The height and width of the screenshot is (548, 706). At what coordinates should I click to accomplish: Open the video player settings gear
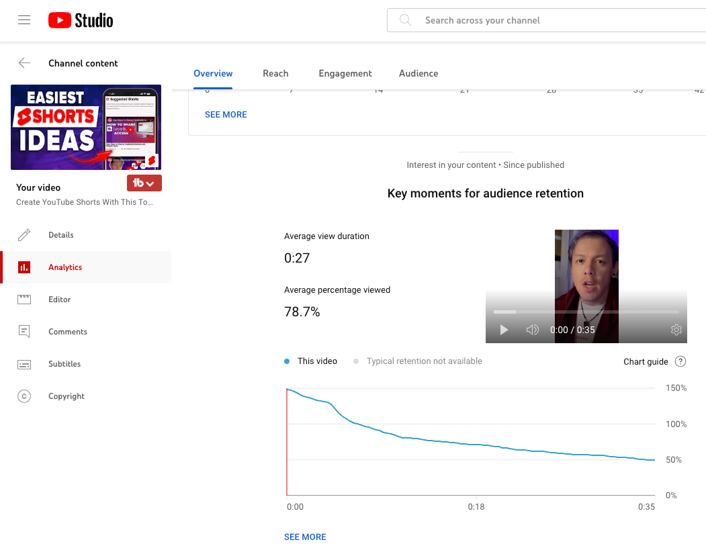point(676,330)
